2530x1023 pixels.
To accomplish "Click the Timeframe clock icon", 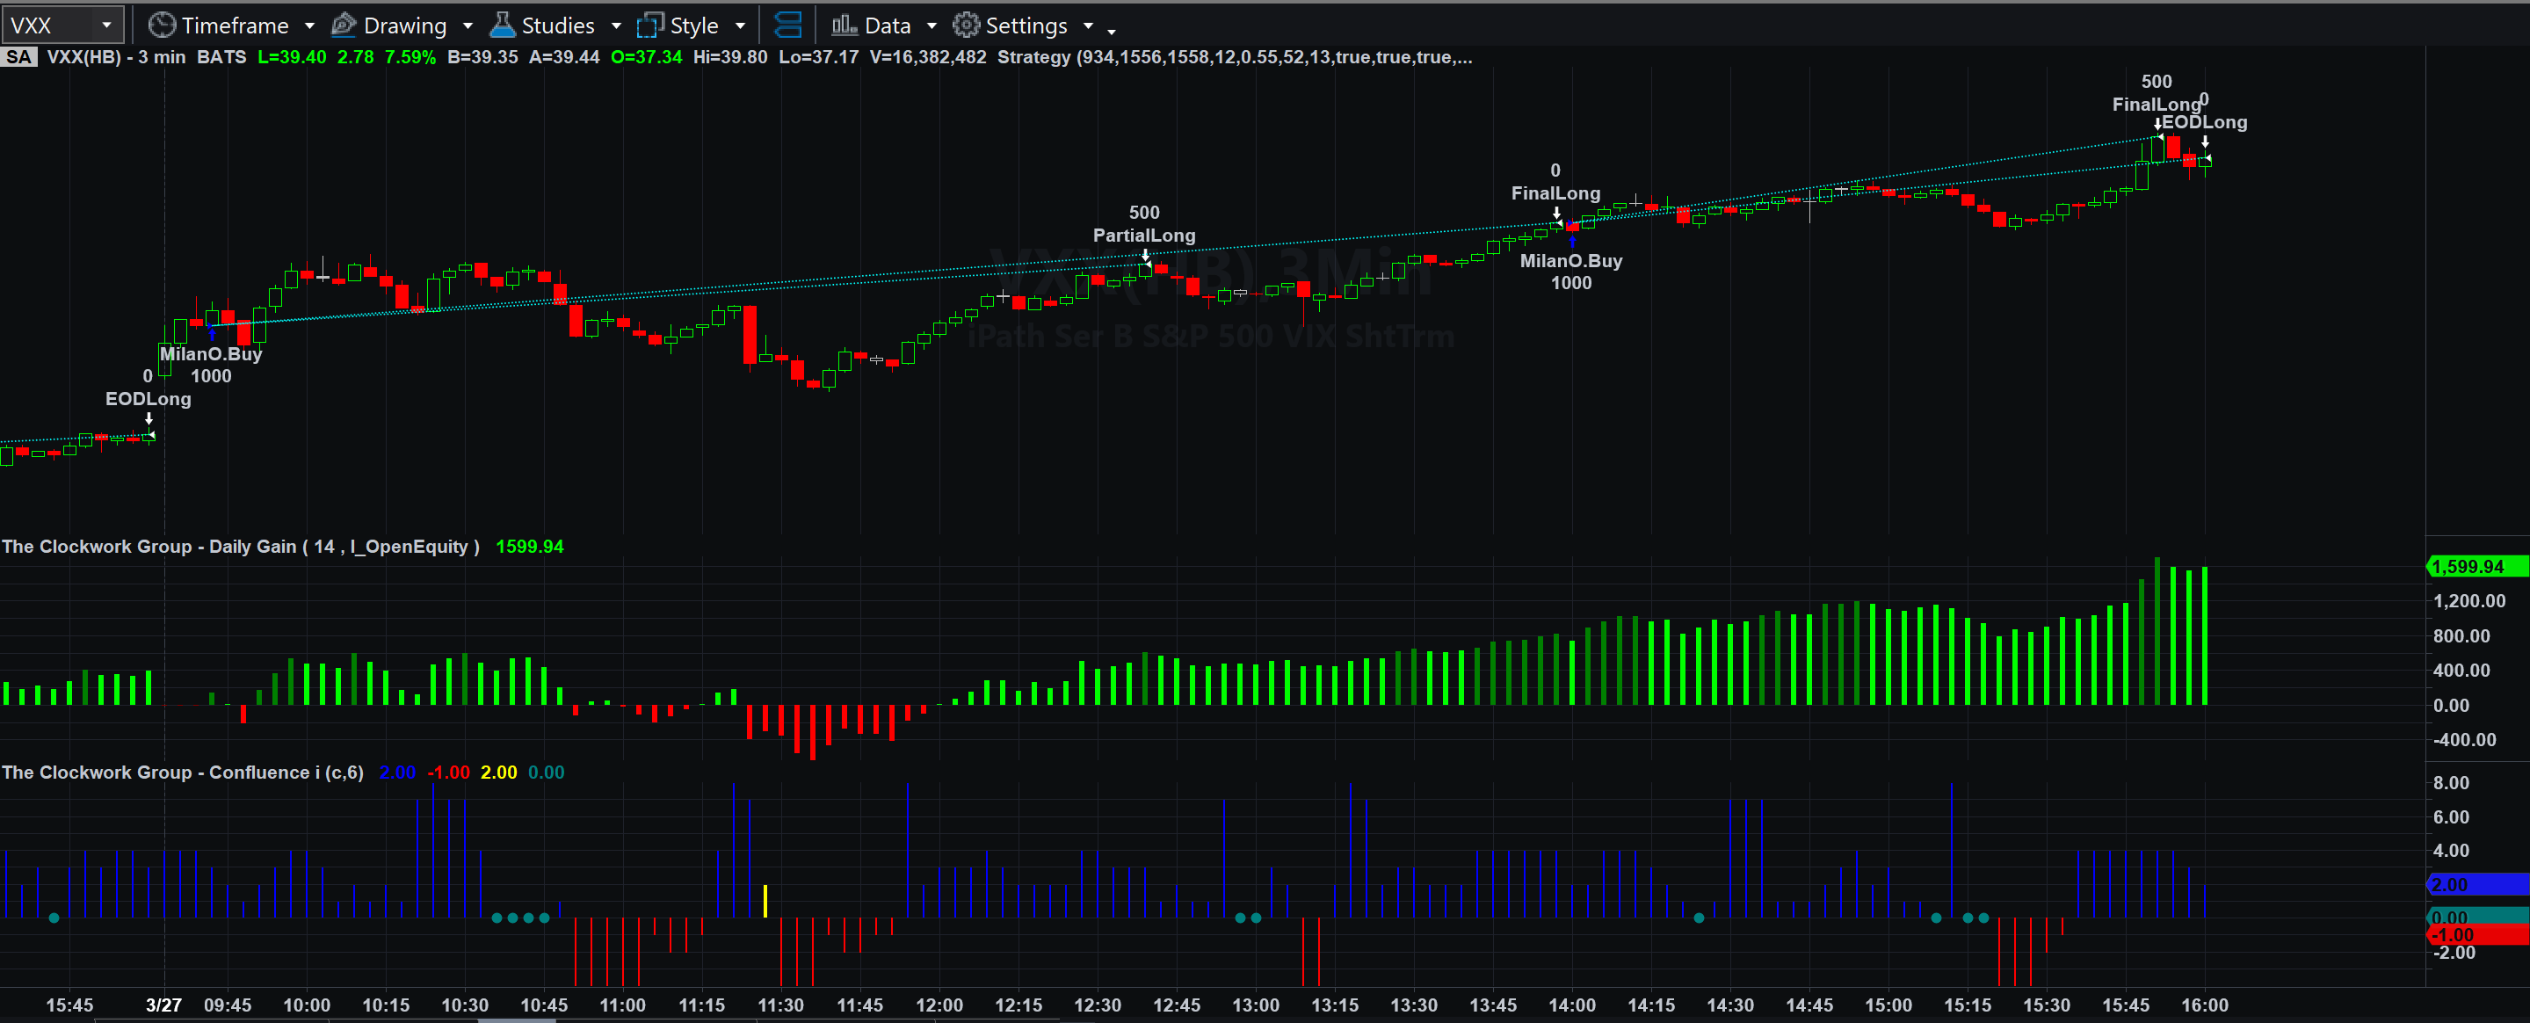I will pos(161,25).
